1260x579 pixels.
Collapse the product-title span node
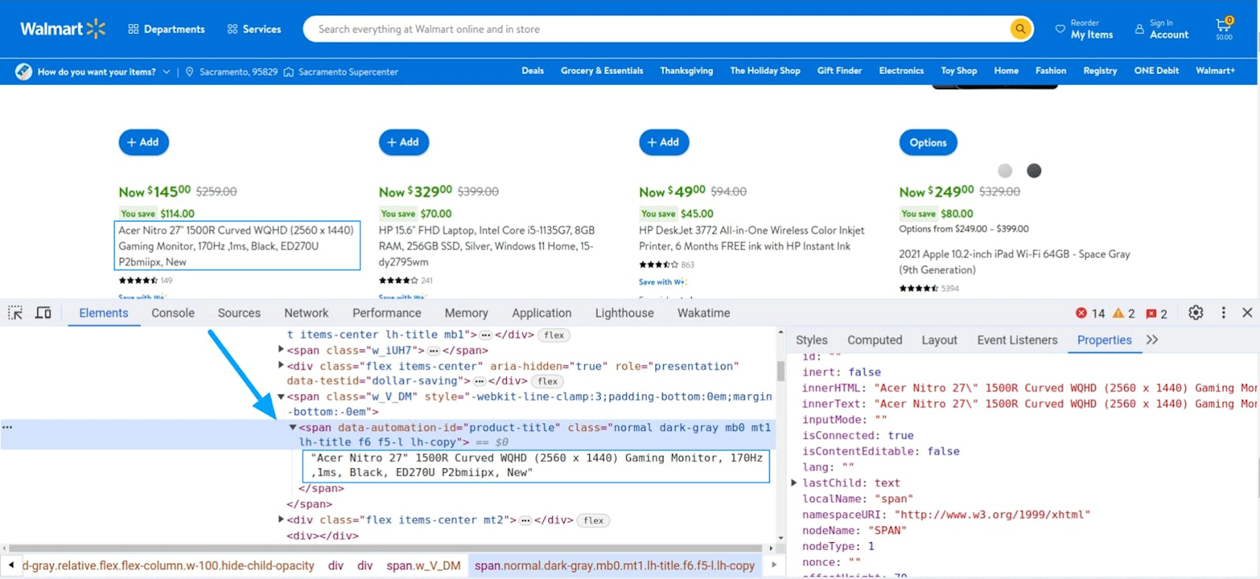(292, 427)
